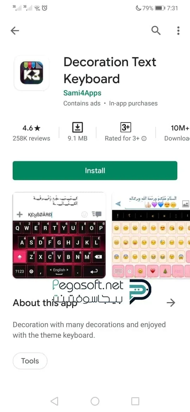190x412 pixels.
Task: Open the Sami4Apps developer page
Action: (82, 93)
